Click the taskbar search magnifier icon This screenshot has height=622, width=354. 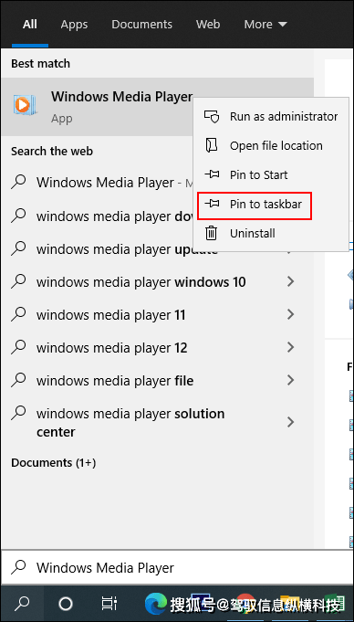coord(22,604)
